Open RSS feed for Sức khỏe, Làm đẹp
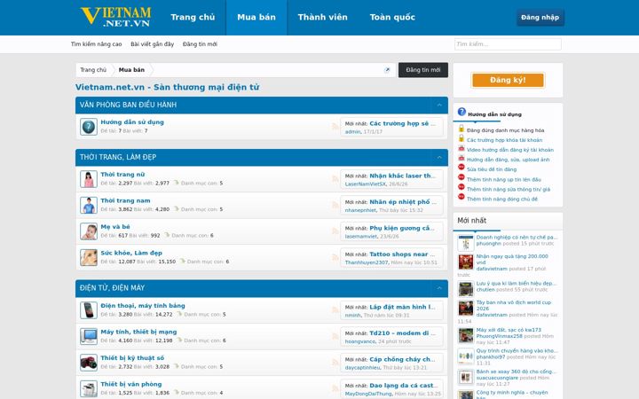Viewport: 639px width, 399px height. (335, 257)
